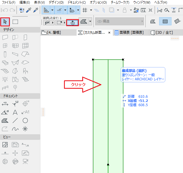This screenshot has width=183, height=173.
Task: Collapse the ドキュメント toolbox section
Action: point(20,96)
